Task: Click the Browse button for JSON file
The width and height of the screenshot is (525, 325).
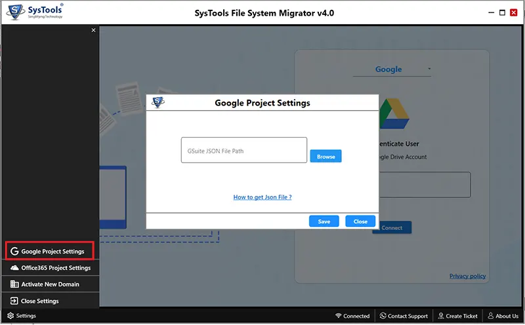Action: coord(325,156)
